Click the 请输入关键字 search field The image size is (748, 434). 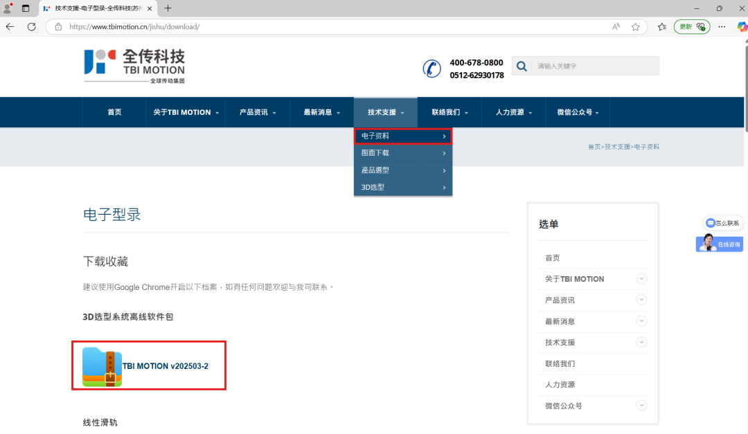pos(596,66)
